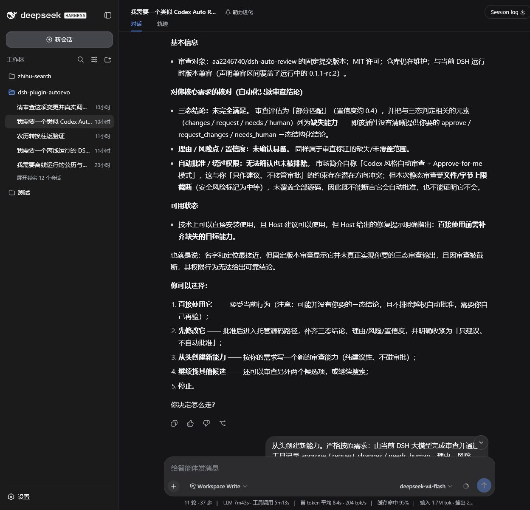Click the HARNESS badge
The height and width of the screenshot is (510, 530).
click(x=75, y=15)
